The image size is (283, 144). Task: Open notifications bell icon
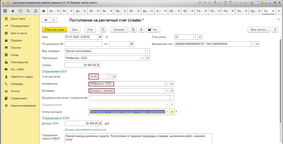pos(36,11)
